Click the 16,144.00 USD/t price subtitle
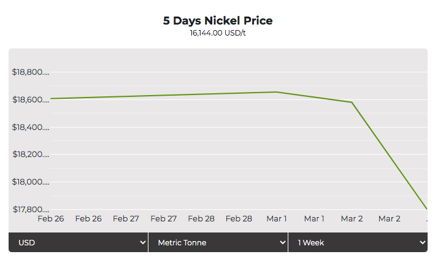Screen dimensions: 446x265 pos(218,33)
